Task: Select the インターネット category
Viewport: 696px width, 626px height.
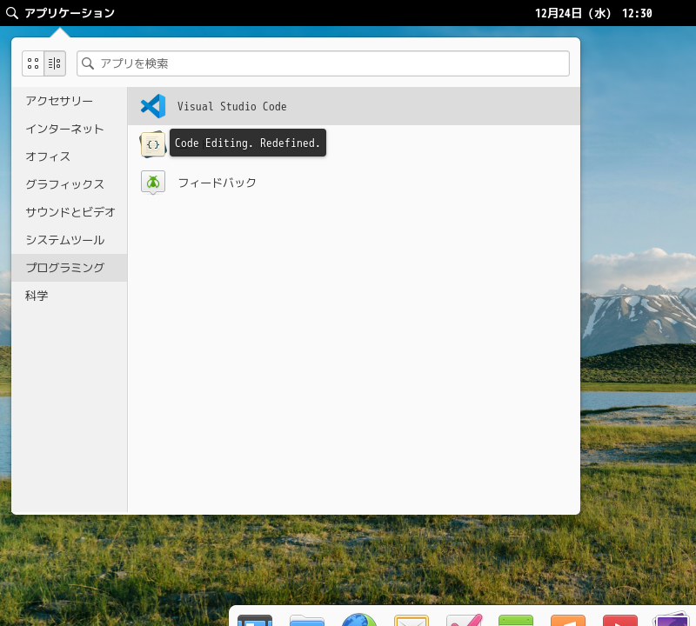Action: (x=70, y=129)
